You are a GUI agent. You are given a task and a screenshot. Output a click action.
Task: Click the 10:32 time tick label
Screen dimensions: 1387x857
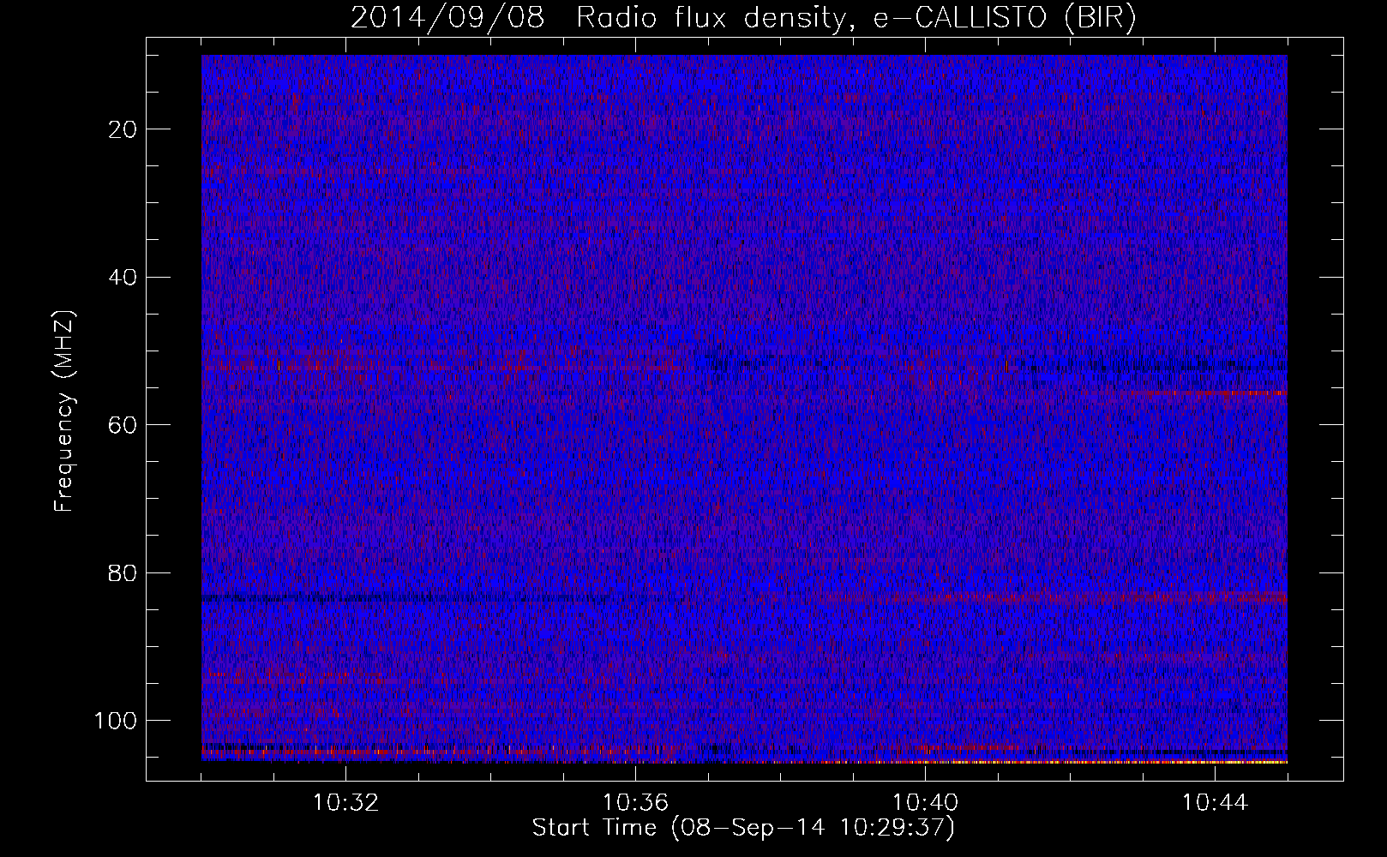(345, 803)
